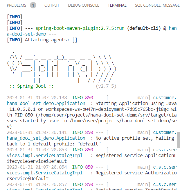Click the "(default-cli)" text in terminal
Viewport: 180px width, 190px height.
point(144,28)
